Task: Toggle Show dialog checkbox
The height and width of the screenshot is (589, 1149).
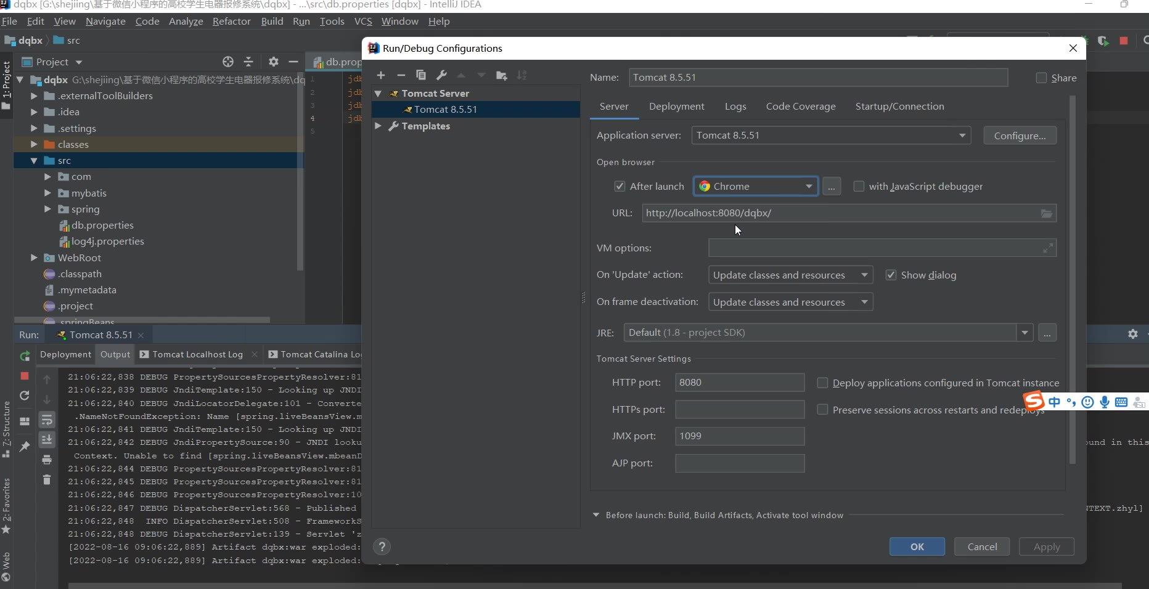Action: click(x=891, y=275)
